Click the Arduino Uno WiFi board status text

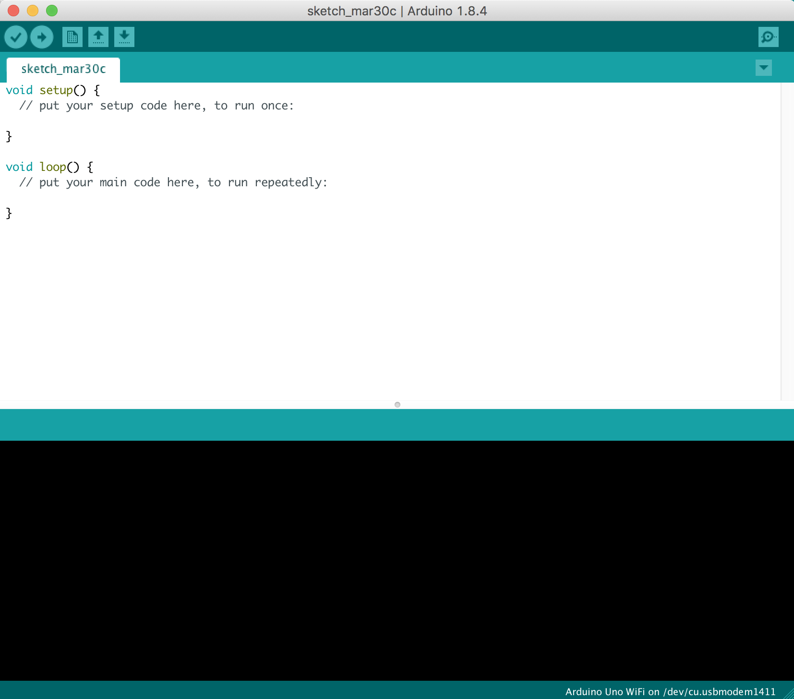pos(670,692)
